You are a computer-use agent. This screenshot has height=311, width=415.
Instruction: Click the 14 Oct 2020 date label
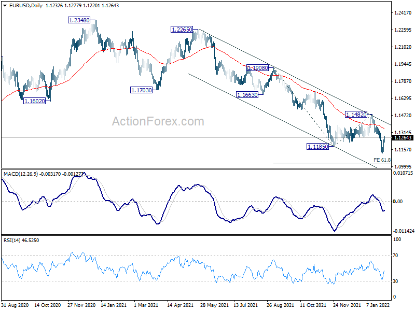(x=48, y=305)
